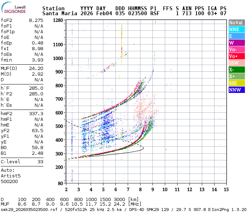Click the 1280 km y-axis label
Screen dimensions: 247x212
tap(58, 20)
